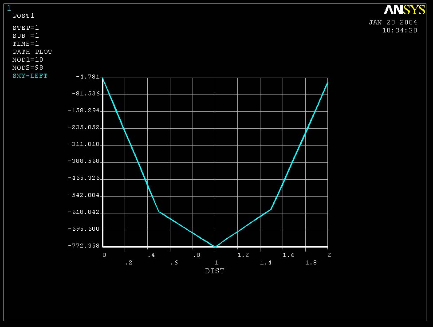433x327 pixels.
Task: Click the -695.600 Y-axis value
Action: click(x=84, y=229)
